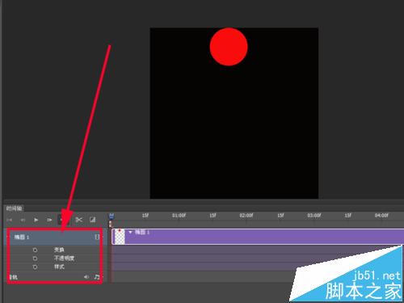Go to previous frame button
The image size is (404, 303).
(23, 220)
